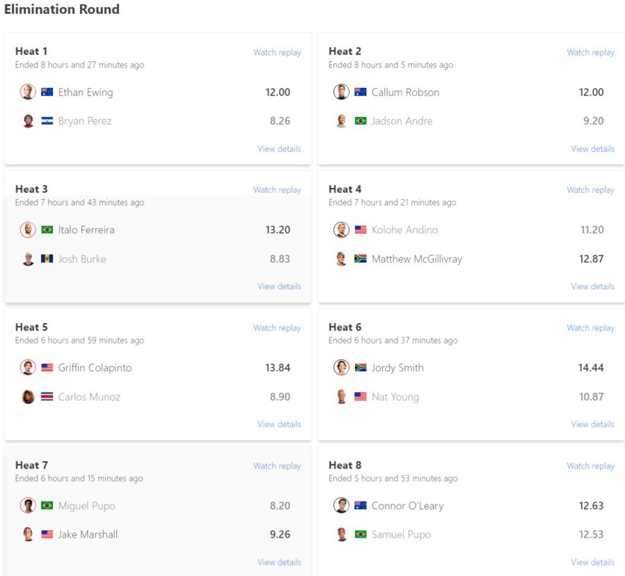
Task: Click Connor O'Leary's Australian flag icon
Action: click(361, 506)
